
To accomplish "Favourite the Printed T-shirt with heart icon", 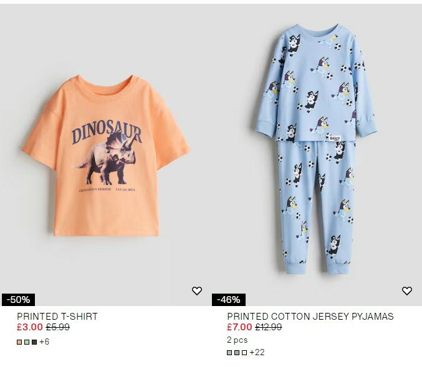I will tap(197, 290).
